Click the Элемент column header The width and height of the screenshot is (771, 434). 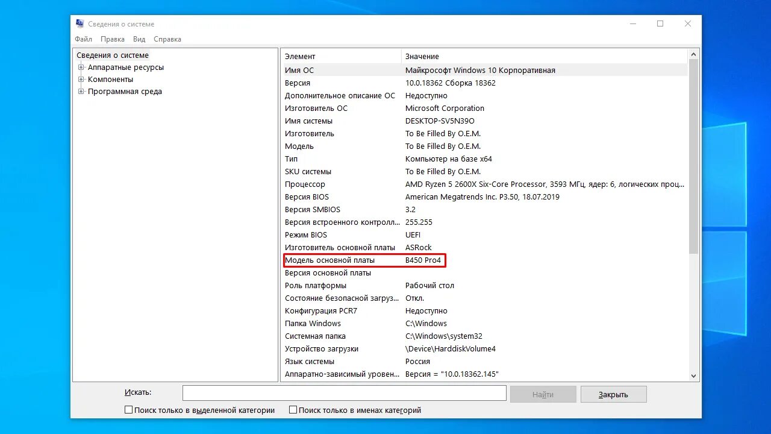coord(341,56)
